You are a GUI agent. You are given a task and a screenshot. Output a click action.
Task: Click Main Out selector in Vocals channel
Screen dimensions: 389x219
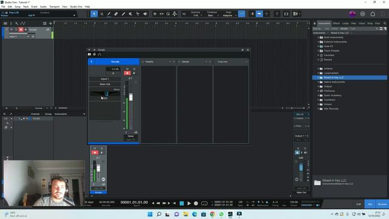(105, 84)
